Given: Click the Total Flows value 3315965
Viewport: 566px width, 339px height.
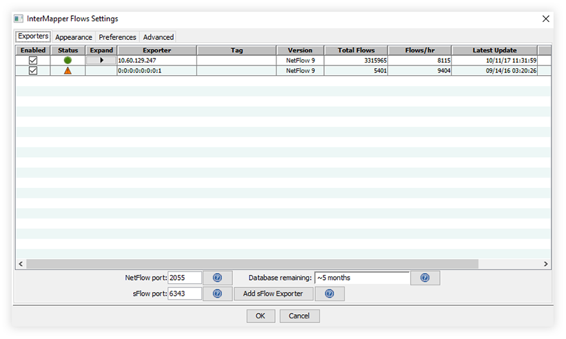Looking at the screenshot, I should [x=376, y=60].
